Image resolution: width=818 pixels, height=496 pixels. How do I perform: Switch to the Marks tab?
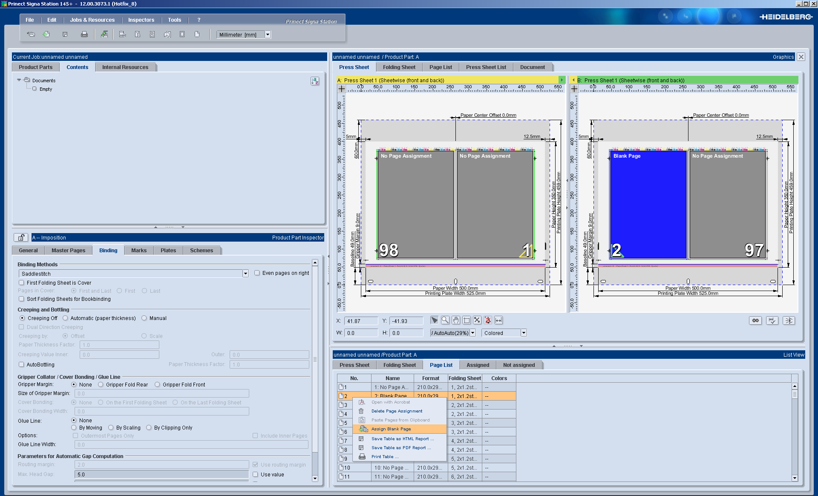139,250
